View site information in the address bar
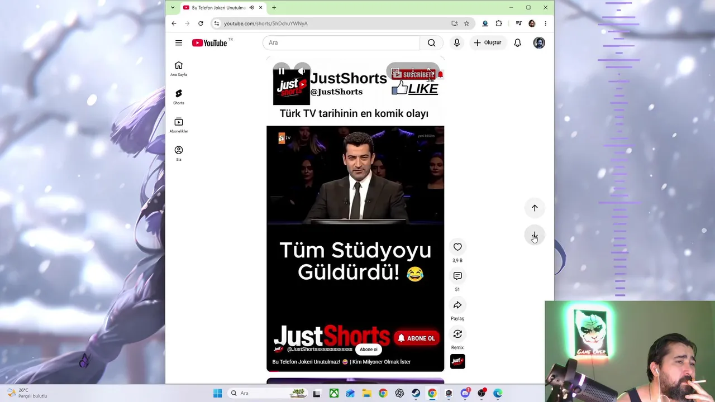This screenshot has width=715, height=402. [x=216, y=23]
